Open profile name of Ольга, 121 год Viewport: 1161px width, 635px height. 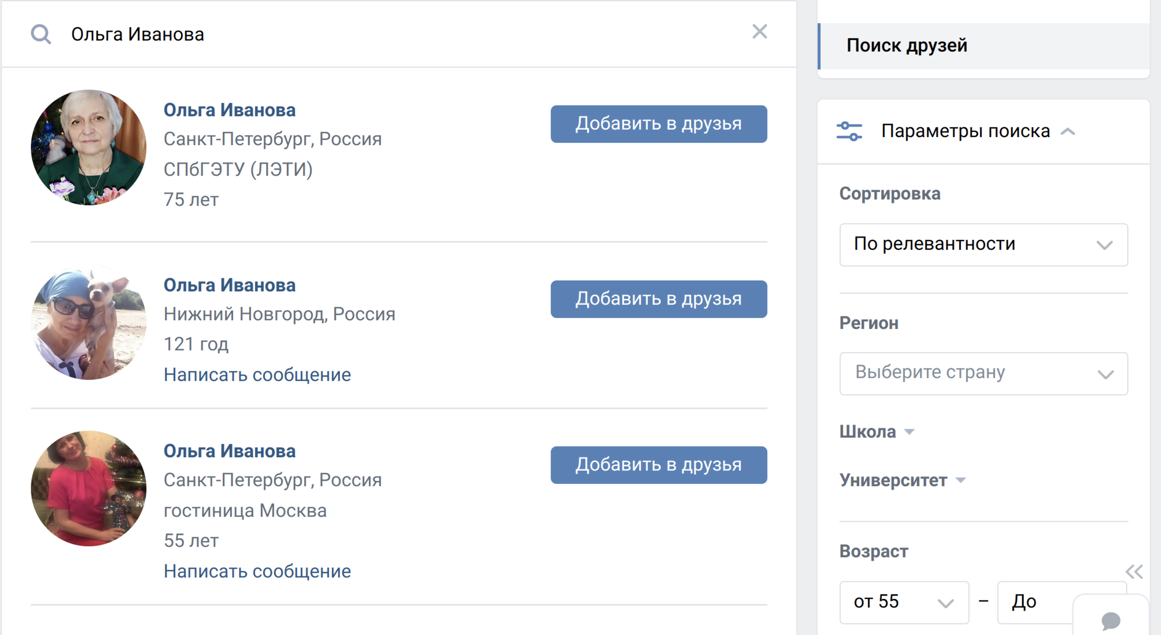229,285
